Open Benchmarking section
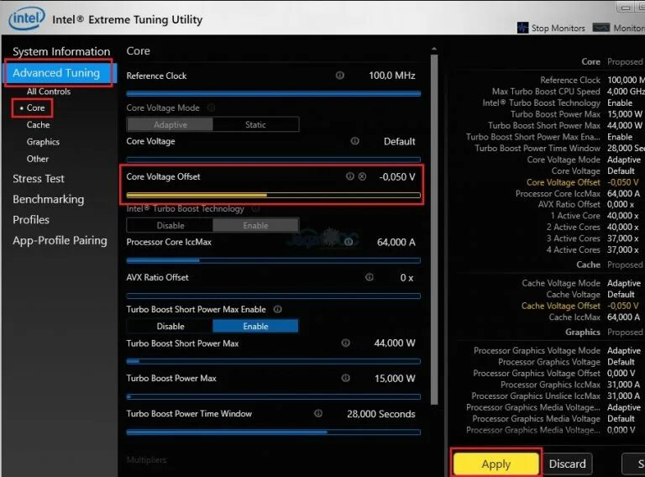645x477 pixels. pyautogui.click(x=48, y=199)
